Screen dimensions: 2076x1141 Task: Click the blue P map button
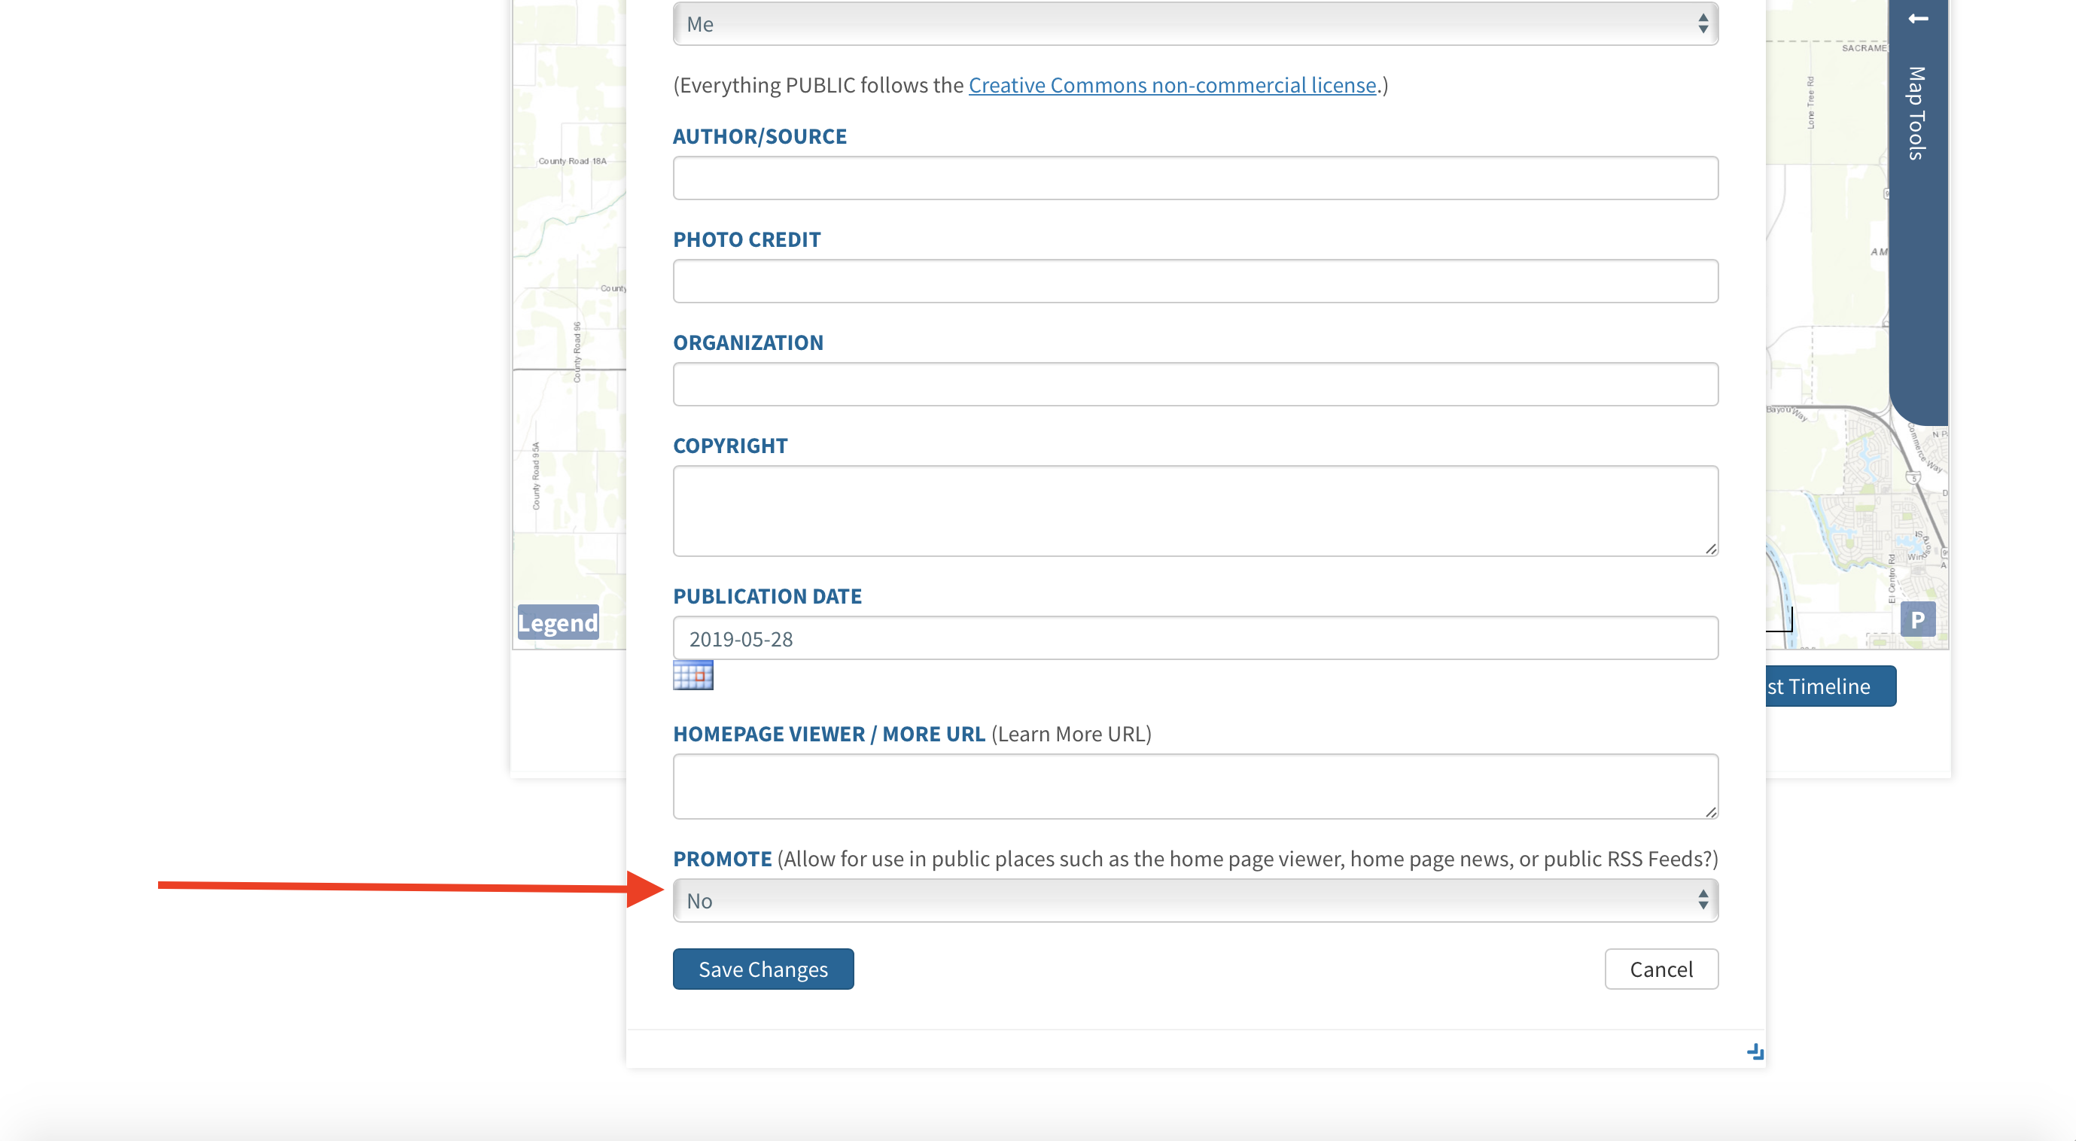click(x=1916, y=619)
